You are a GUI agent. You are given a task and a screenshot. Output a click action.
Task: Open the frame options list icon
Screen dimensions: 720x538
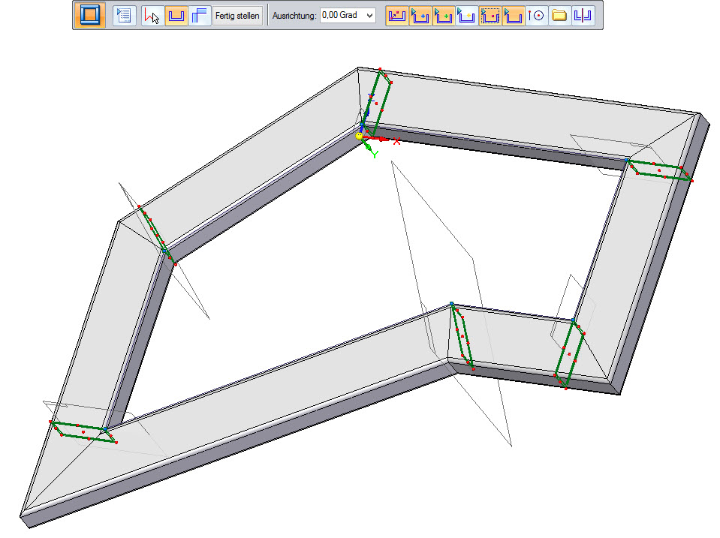point(124,15)
